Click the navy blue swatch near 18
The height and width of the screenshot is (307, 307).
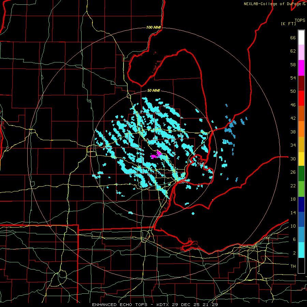point(301,204)
